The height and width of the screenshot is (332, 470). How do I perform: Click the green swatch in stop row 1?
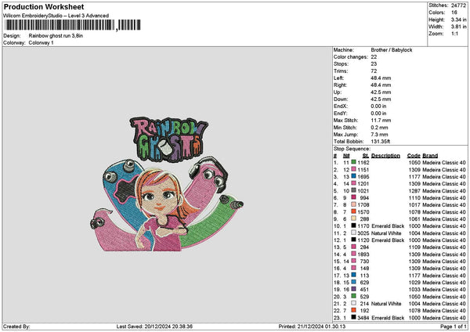point(354,162)
